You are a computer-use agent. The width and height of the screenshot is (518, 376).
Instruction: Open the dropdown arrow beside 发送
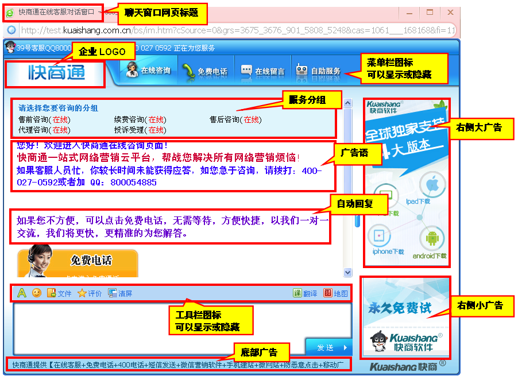345,347
